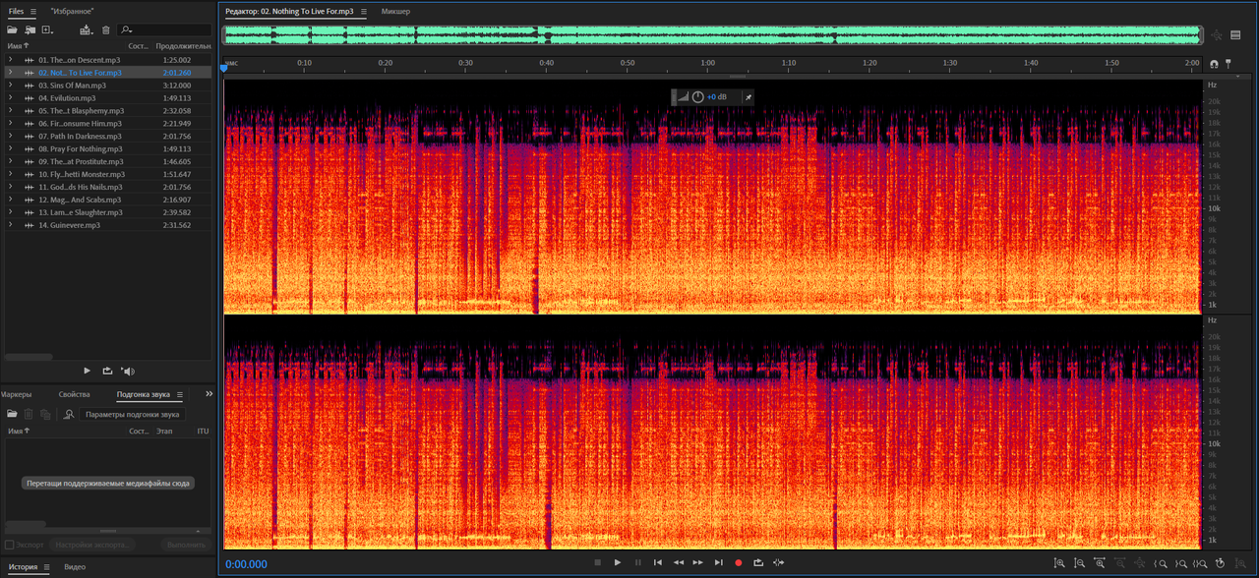This screenshot has width=1259, height=578.
Task: Click the red Record button
Action: coord(738,562)
